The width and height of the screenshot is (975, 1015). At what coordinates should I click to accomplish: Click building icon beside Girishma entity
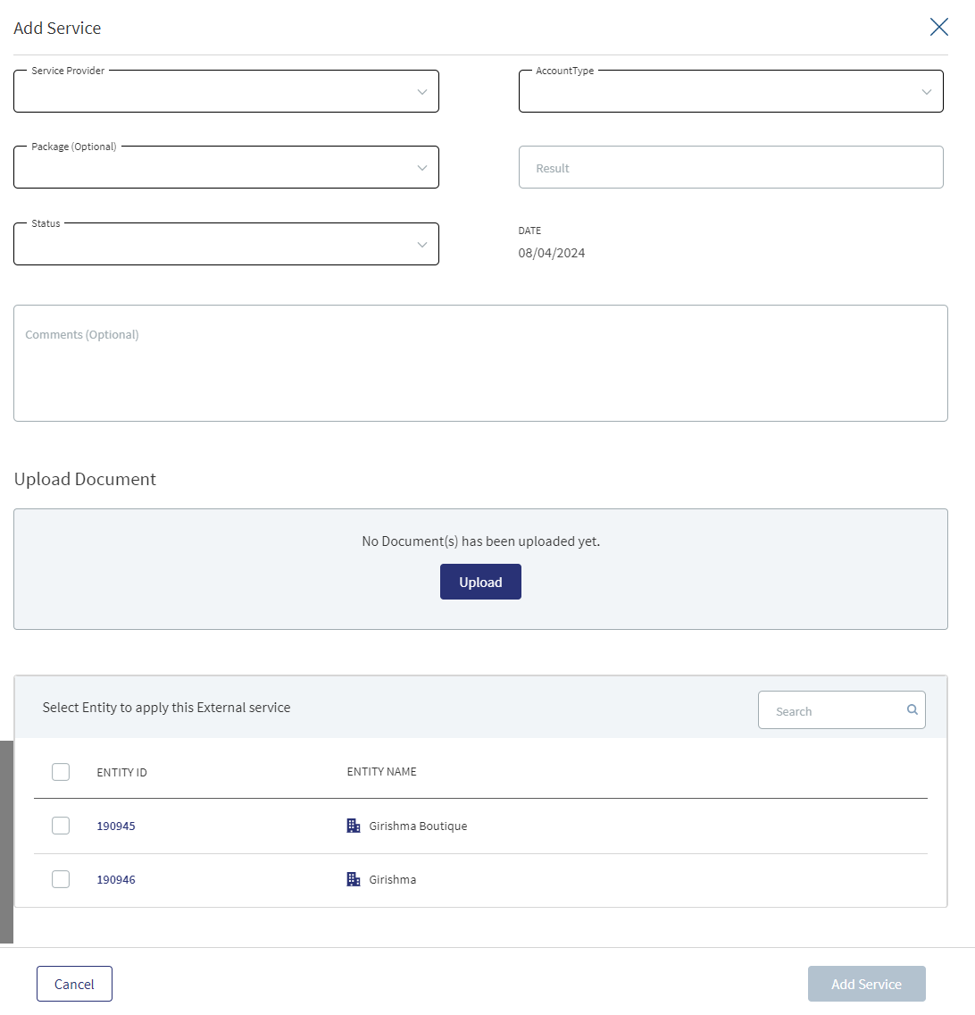coord(354,879)
